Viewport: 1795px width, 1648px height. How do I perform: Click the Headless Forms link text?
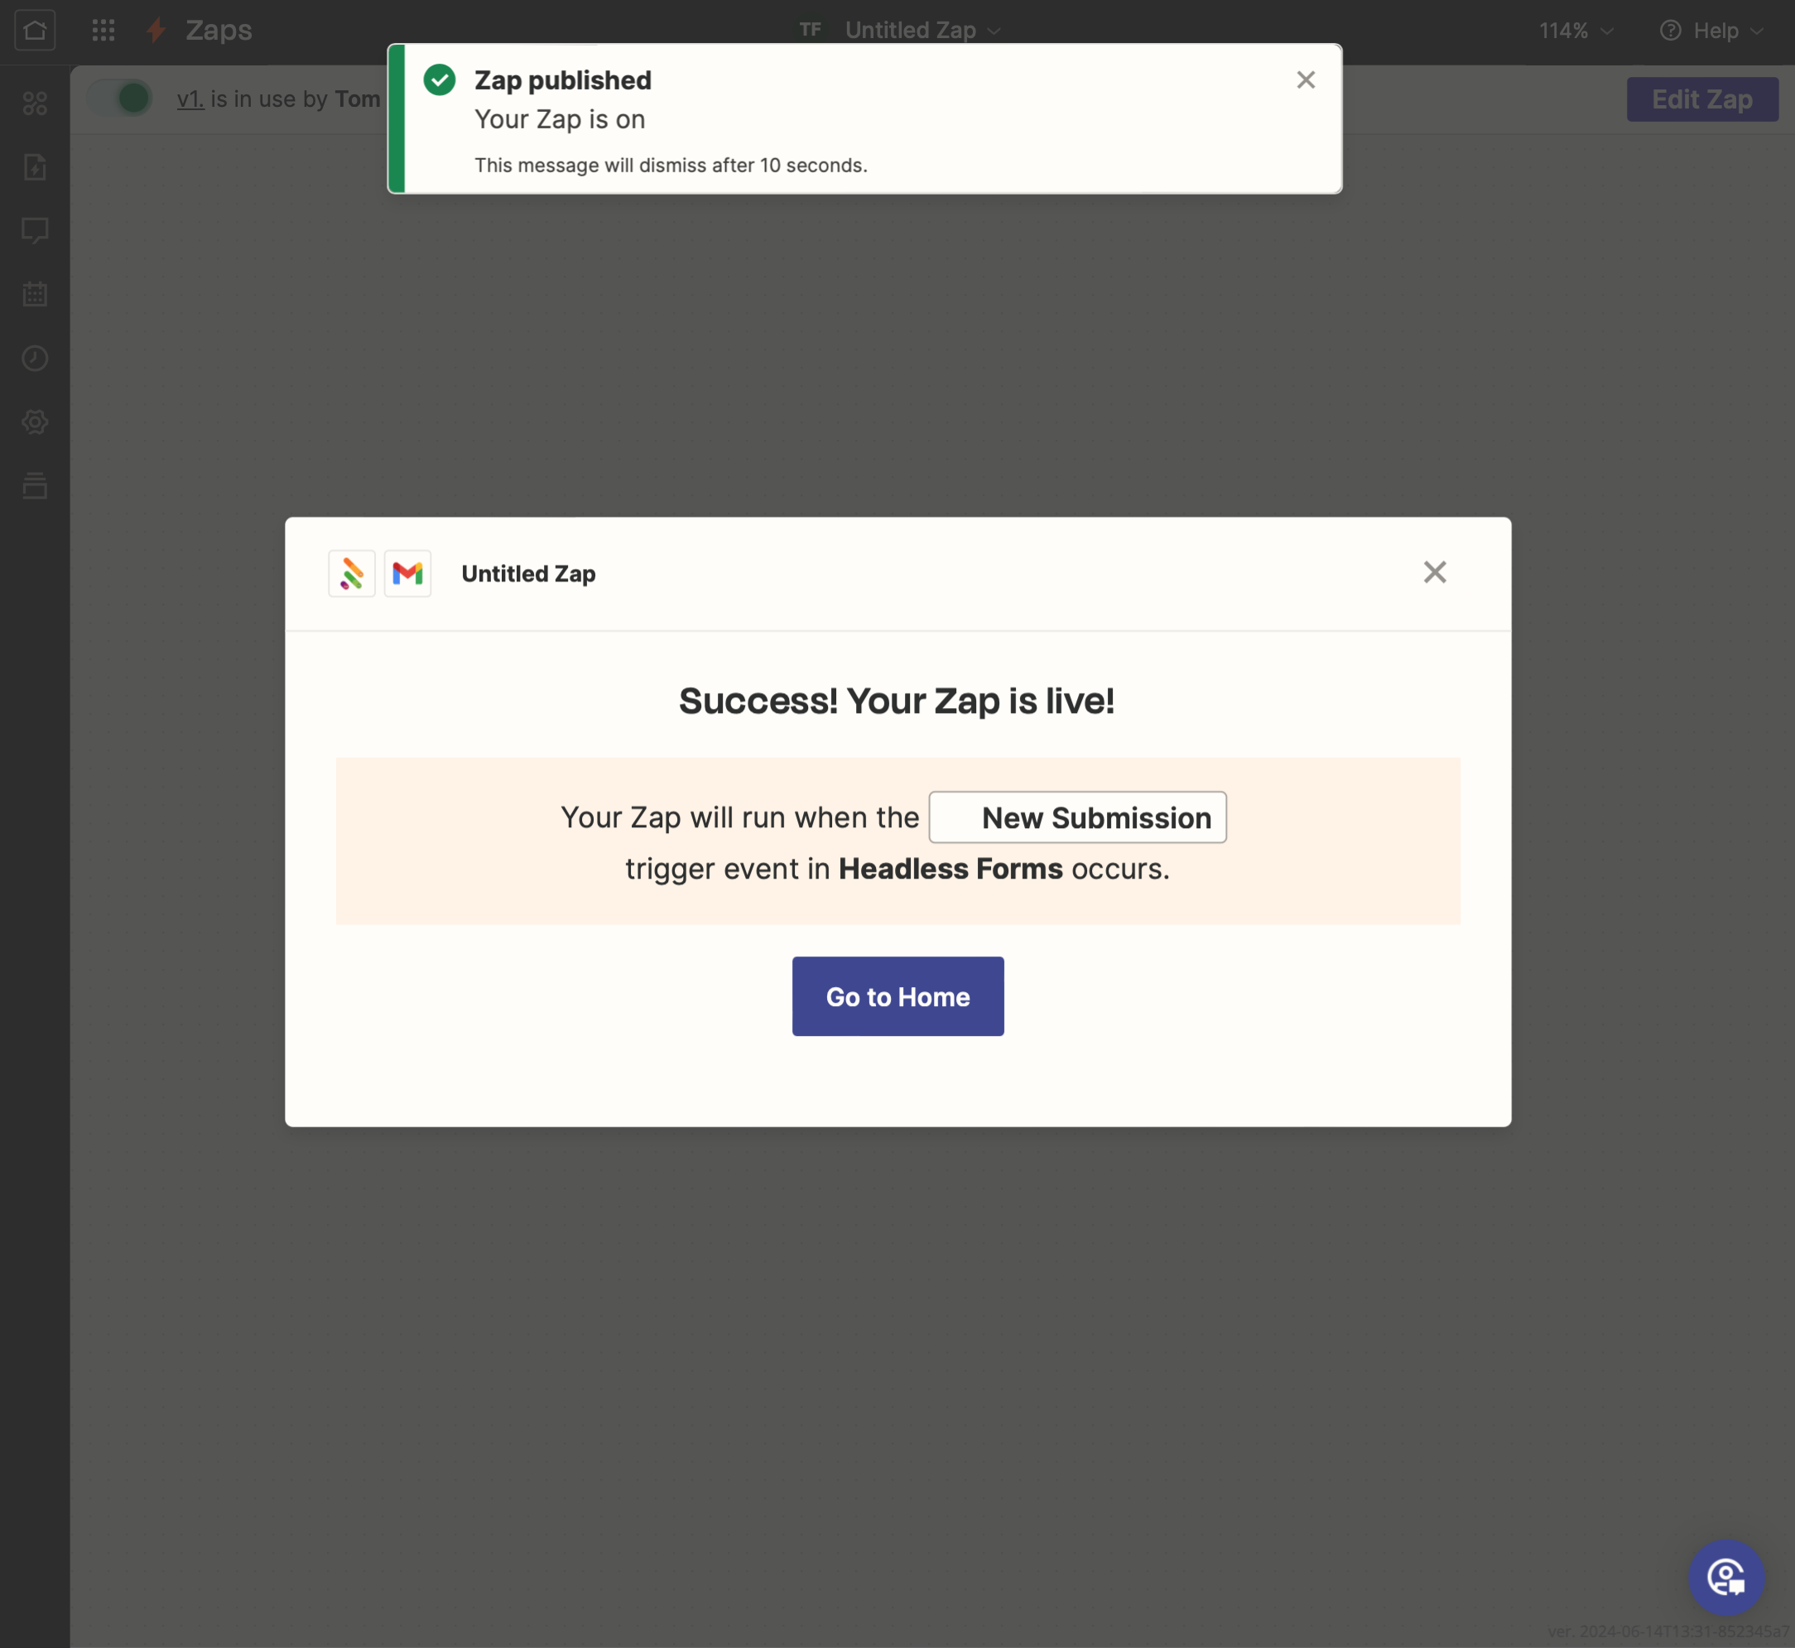pyautogui.click(x=949, y=870)
